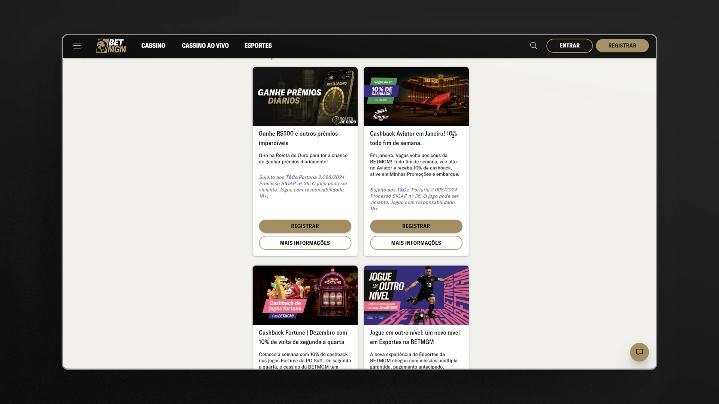The width and height of the screenshot is (719, 404).
Task: Open the live chat bubble icon
Action: (x=639, y=352)
